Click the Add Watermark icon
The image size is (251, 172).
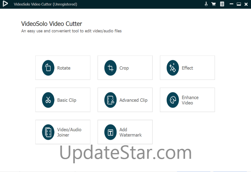coord(110,132)
